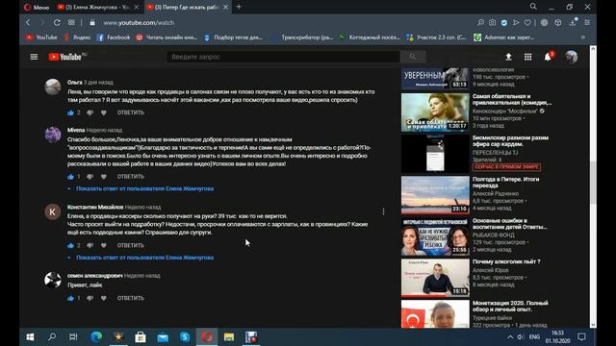Screen dimensions: 616x346
Task: Open the Почему алкоголик пьёт video thumbnail
Action: (x=435, y=278)
